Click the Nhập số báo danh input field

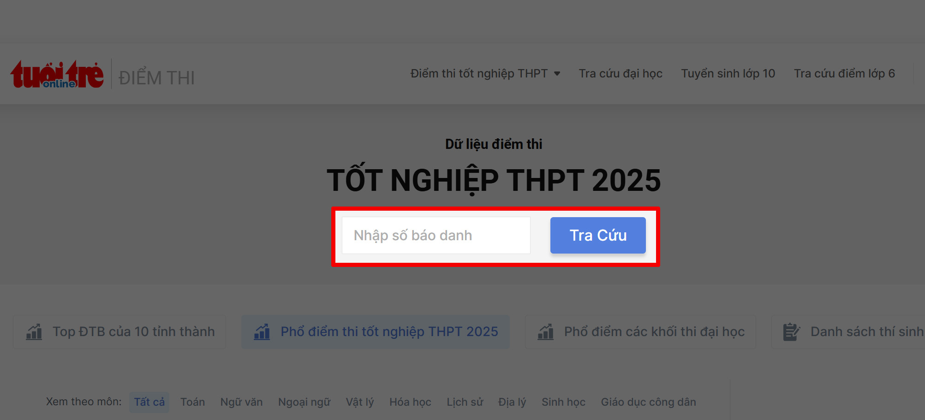pyautogui.click(x=436, y=235)
